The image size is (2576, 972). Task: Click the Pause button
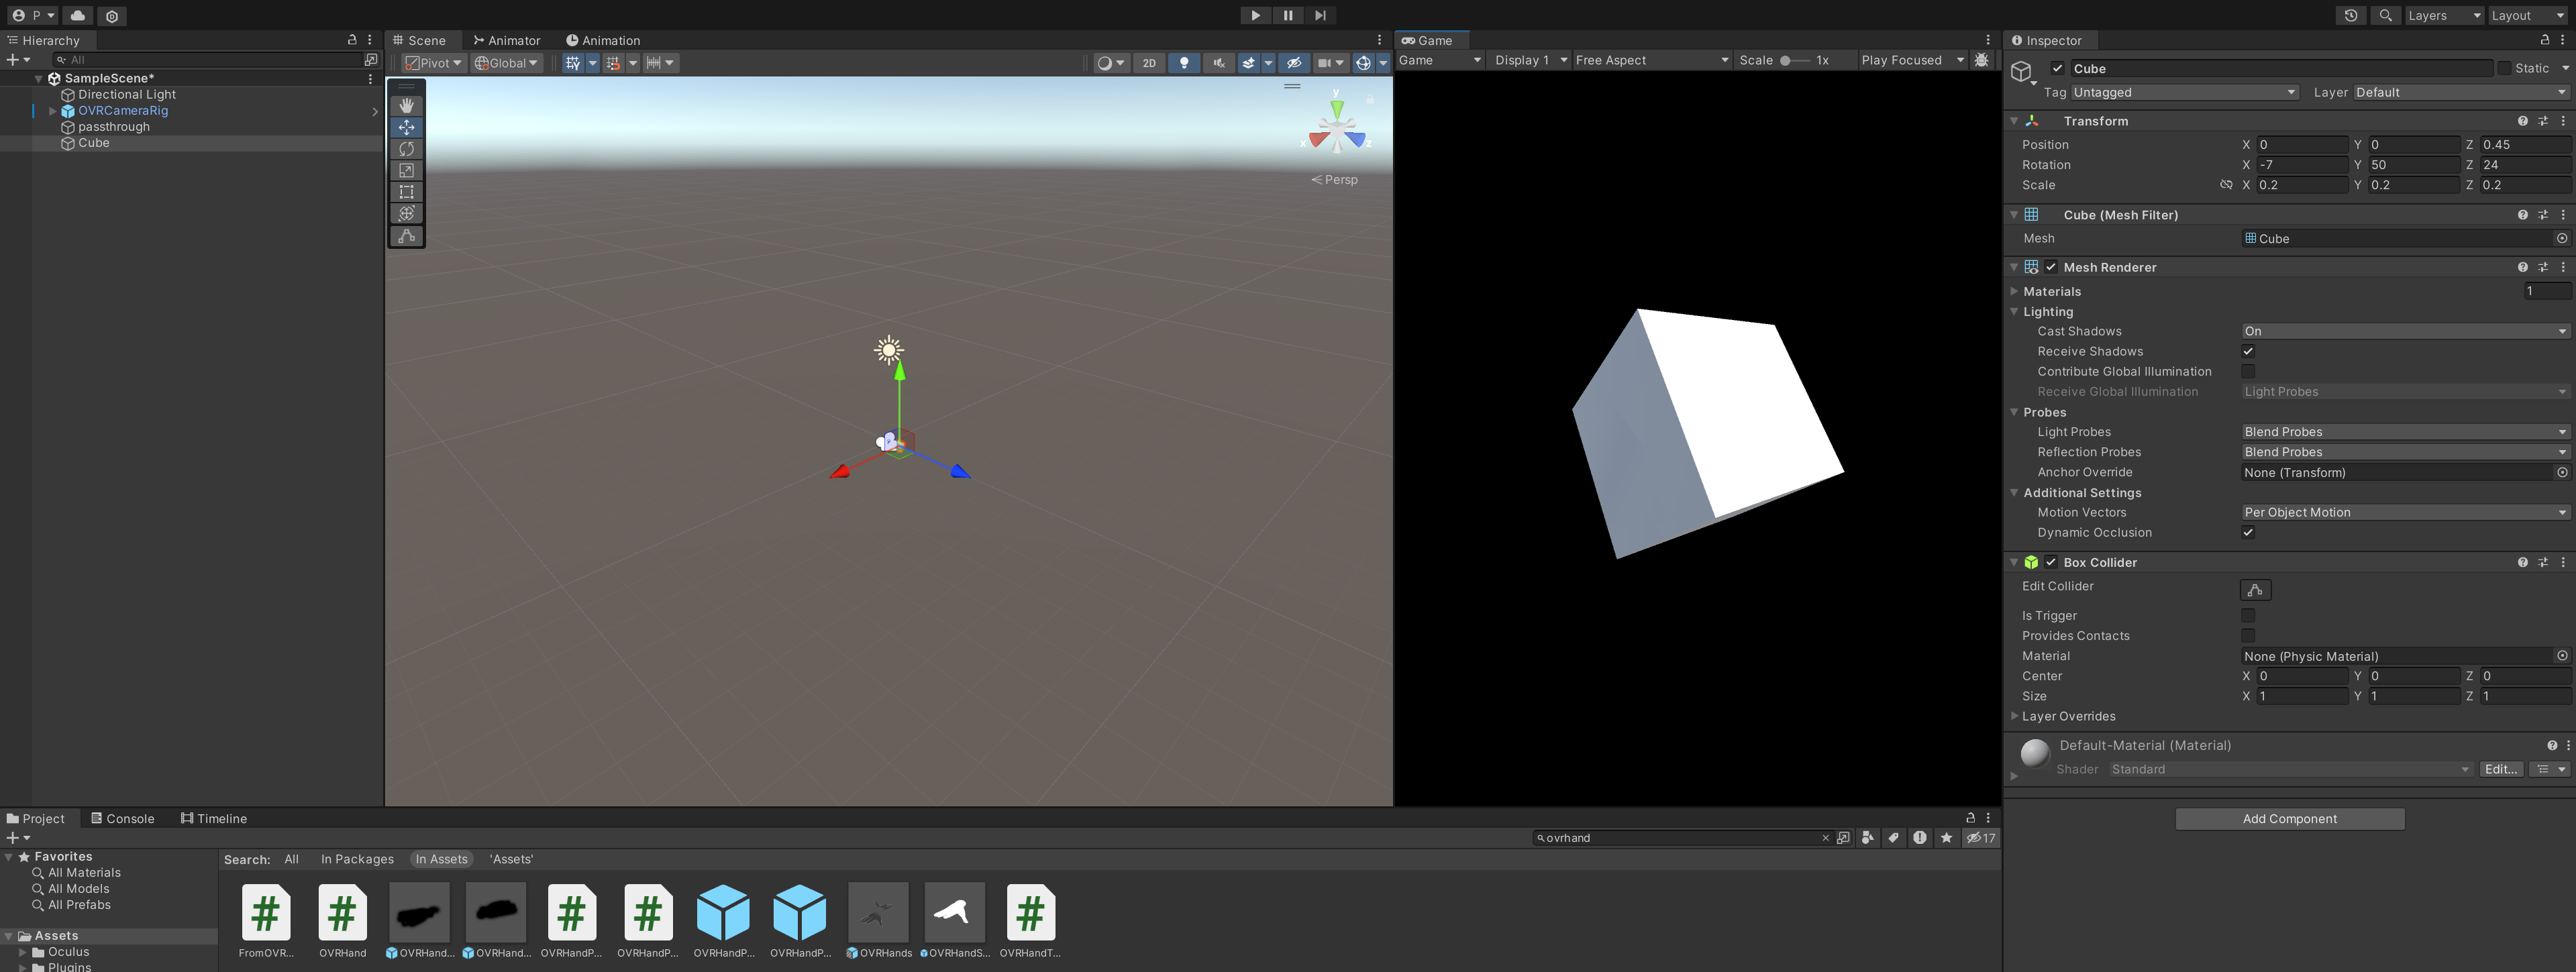(1288, 15)
